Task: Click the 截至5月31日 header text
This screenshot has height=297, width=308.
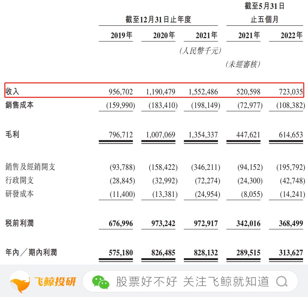Action: click(x=264, y=6)
